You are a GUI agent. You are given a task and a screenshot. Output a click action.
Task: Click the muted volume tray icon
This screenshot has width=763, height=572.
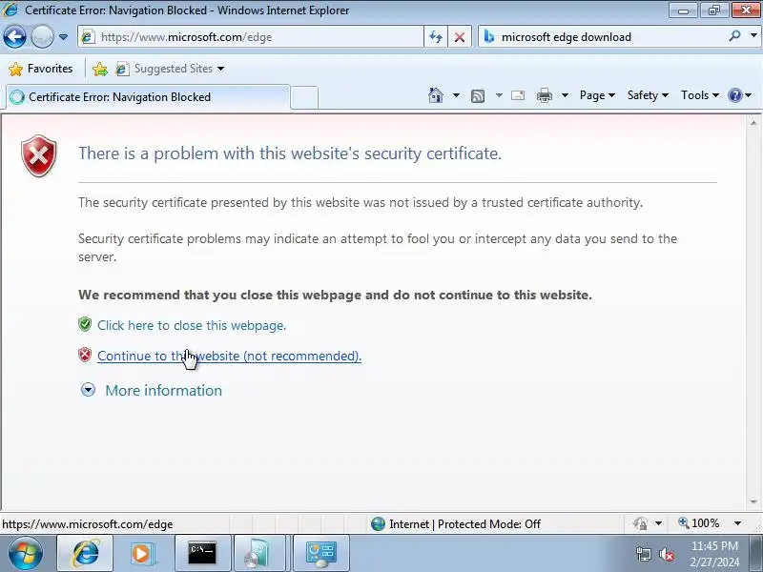(x=666, y=554)
